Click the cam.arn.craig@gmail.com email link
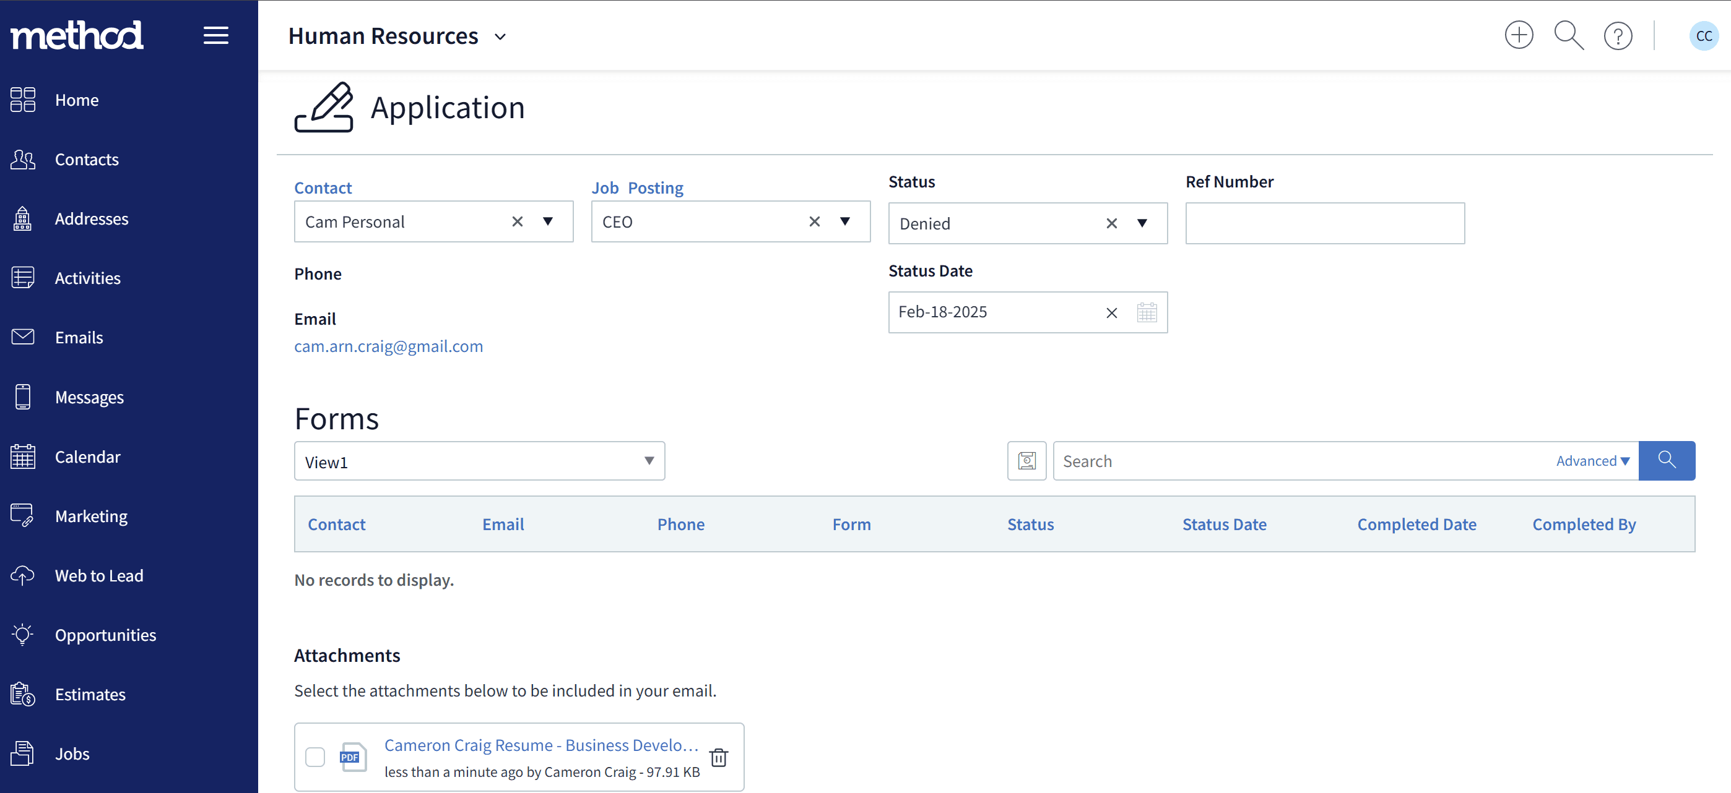This screenshot has height=793, width=1731. point(388,346)
